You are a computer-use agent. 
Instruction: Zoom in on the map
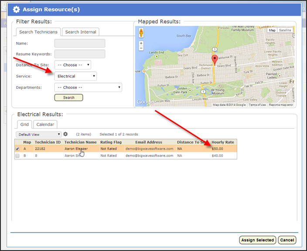(x=141, y=43)
